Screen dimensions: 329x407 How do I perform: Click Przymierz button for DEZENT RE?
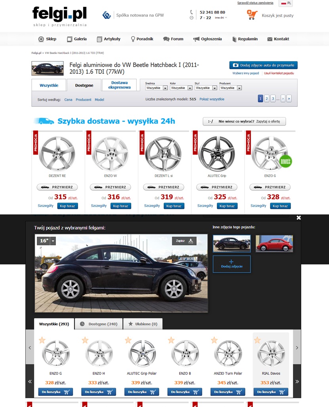point(57,187)
